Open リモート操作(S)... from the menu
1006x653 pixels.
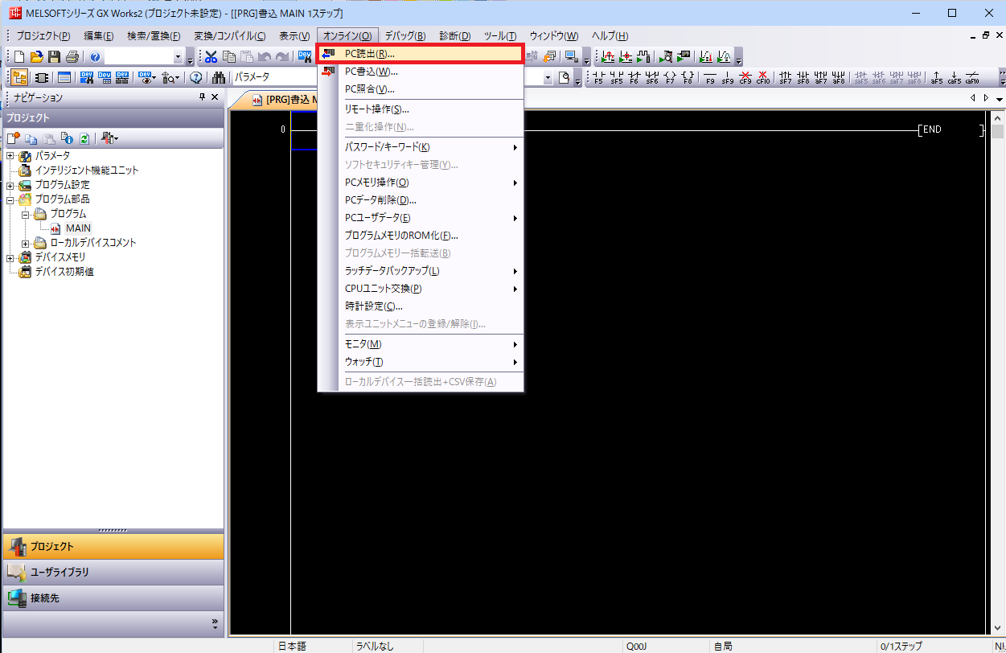(x=421, y=109)
